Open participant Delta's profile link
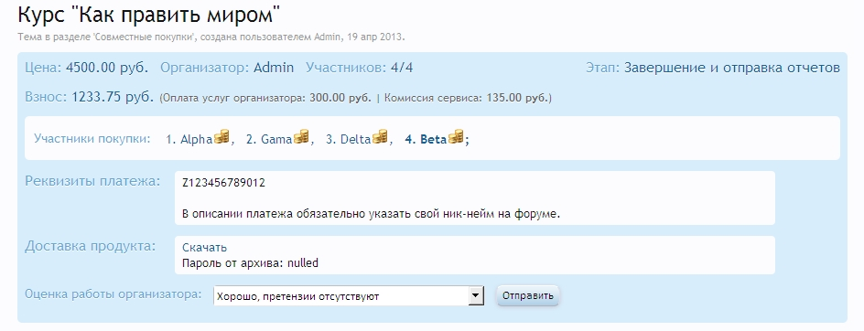The image size is (864, 331). pos(355,139)
